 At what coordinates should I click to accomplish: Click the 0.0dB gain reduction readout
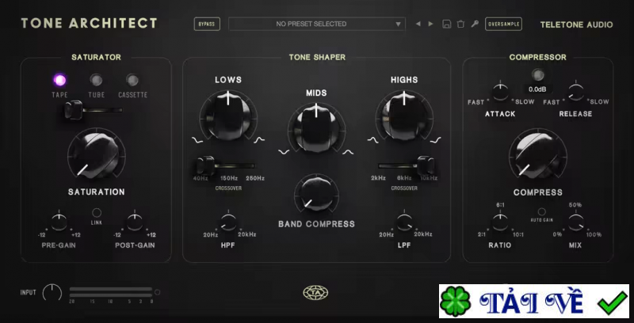point(538,89)
